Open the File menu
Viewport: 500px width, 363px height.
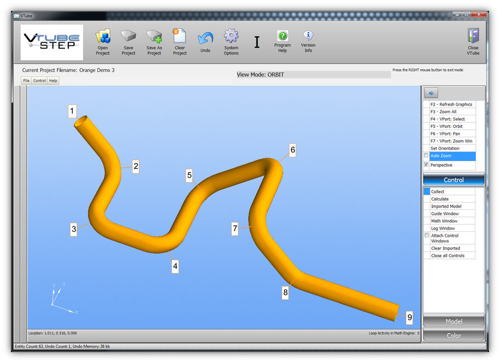point(26,80)
